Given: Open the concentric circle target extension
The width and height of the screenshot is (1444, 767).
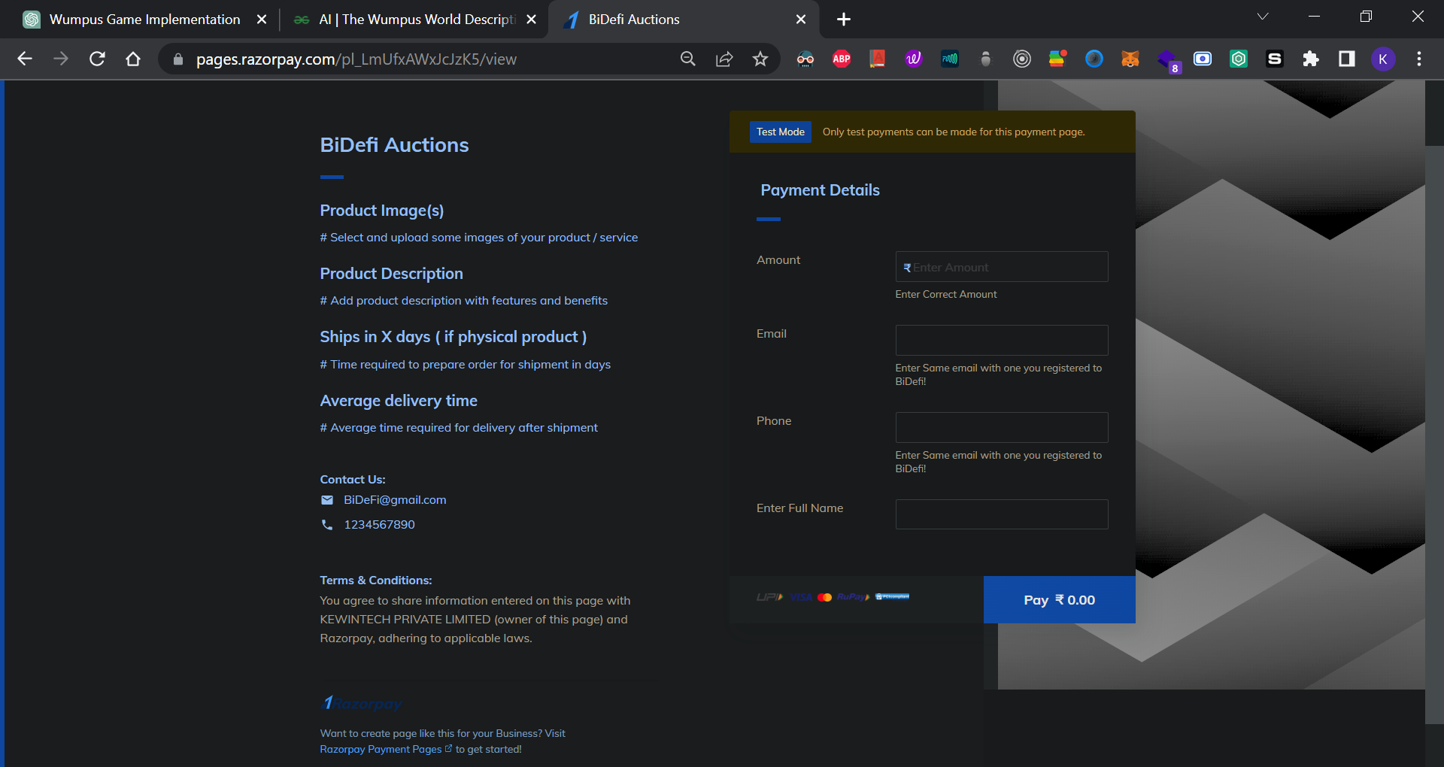Looking at the screenshot, I should coord(1022,59).
